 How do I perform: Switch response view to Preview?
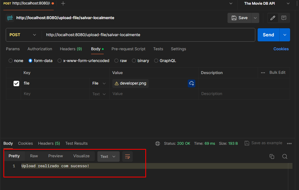click(56, 156)
